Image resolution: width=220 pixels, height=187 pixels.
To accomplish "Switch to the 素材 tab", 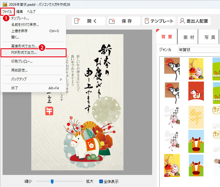I will pos(189,37).
